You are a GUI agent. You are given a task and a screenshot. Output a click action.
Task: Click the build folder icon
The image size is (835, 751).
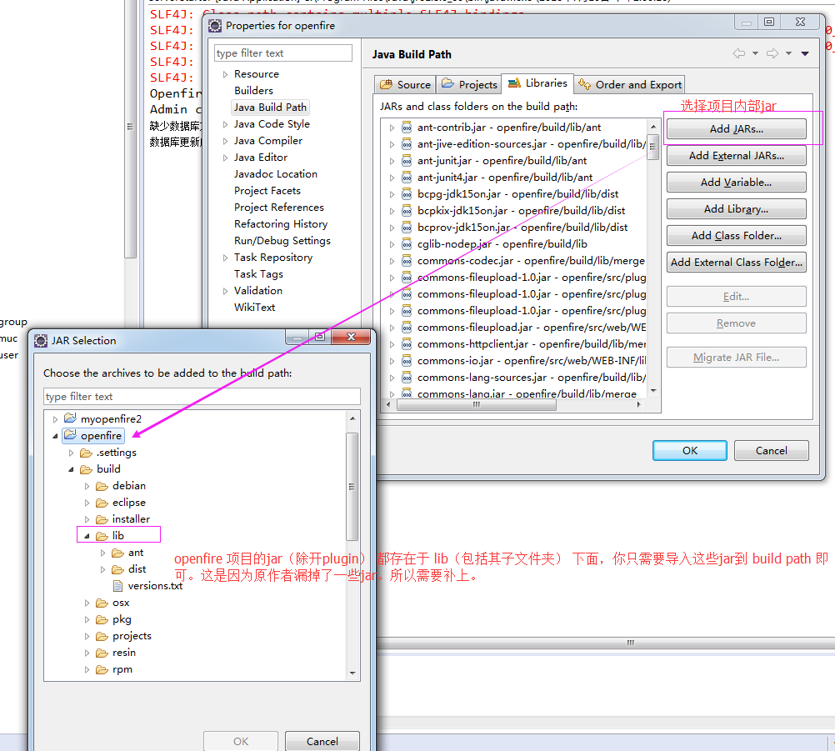coord(86,469)
